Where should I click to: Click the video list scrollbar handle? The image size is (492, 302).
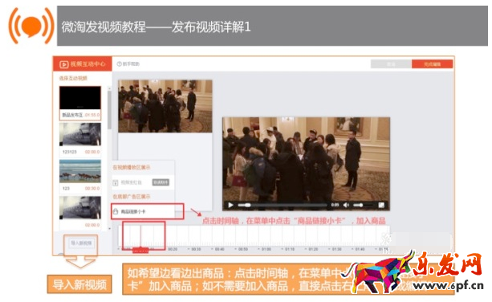click(109, 110)
